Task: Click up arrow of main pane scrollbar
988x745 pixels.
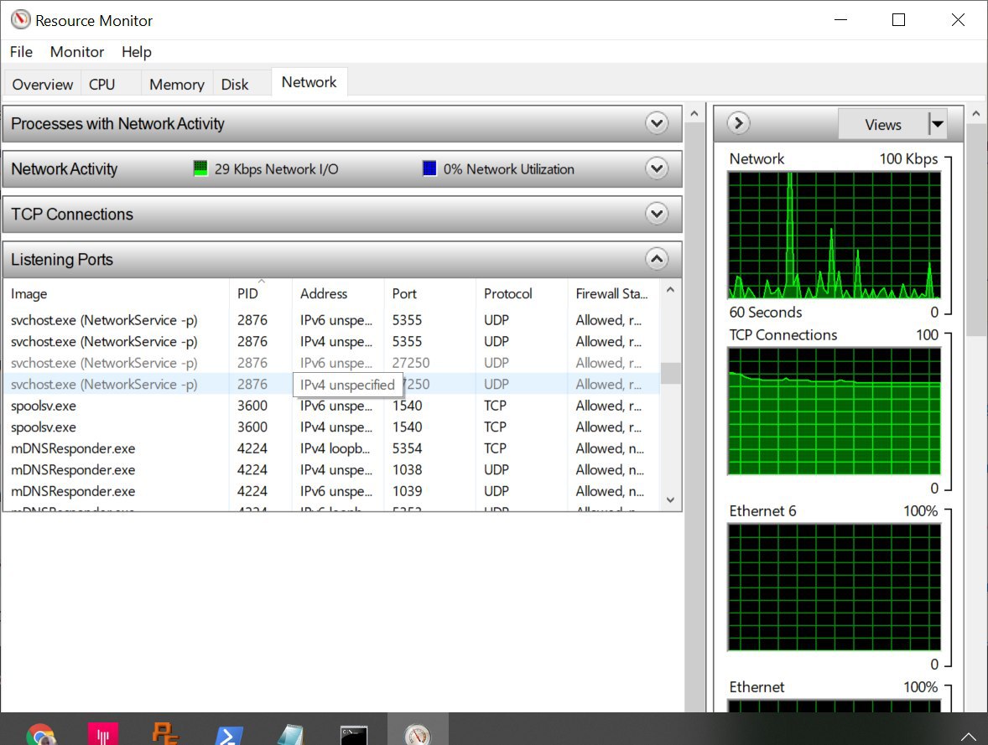Action: coord(694,114)
